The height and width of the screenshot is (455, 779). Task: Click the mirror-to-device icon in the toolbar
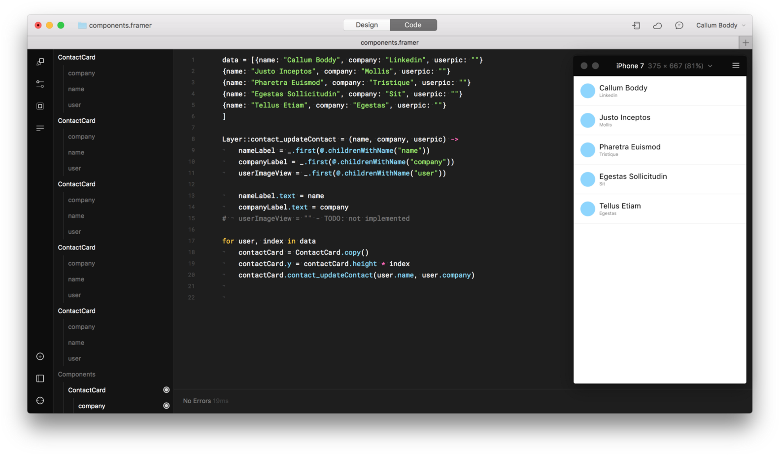pyautogui.click(x=636, y=26)
